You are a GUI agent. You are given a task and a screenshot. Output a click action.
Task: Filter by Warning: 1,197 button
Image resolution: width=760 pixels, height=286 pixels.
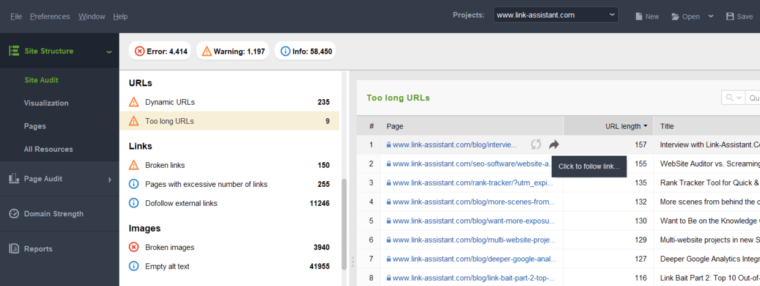click(232, 51)
